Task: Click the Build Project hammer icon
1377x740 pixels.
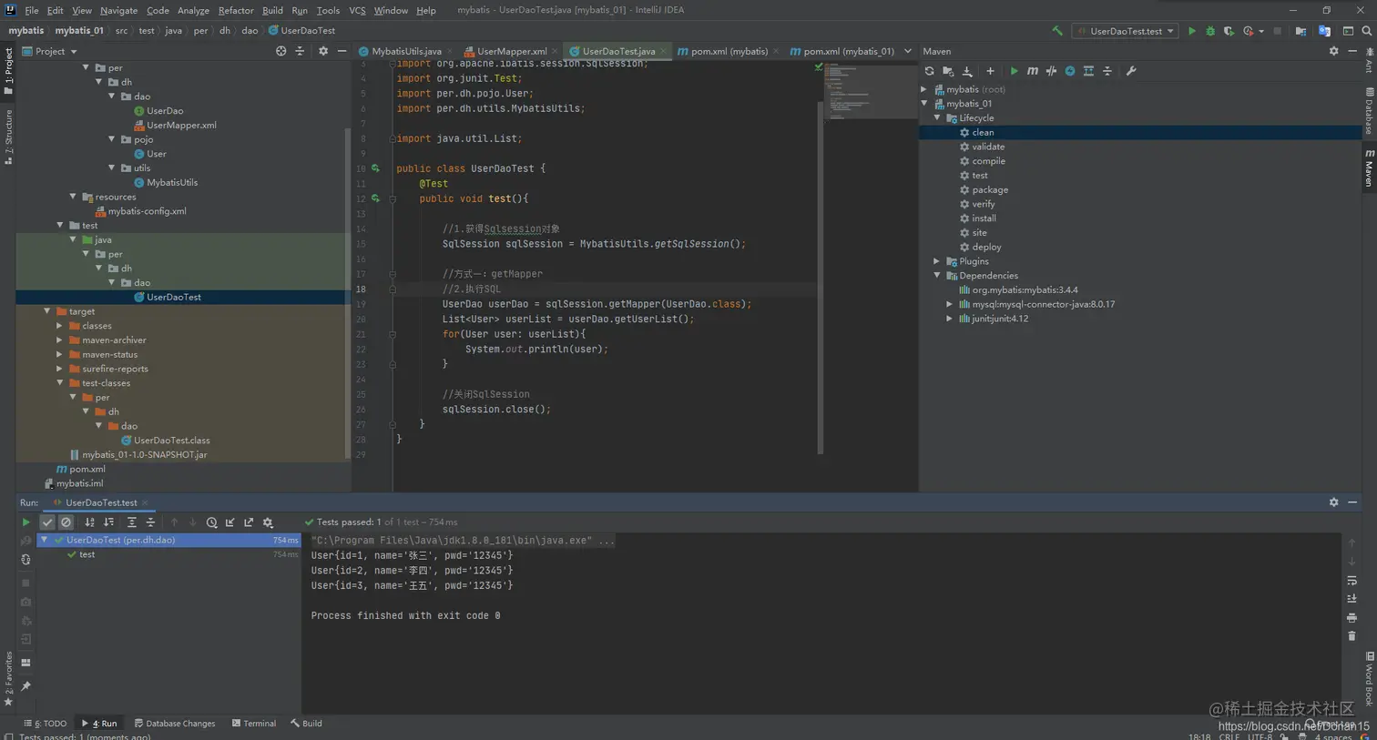Action: [1057, 31]
